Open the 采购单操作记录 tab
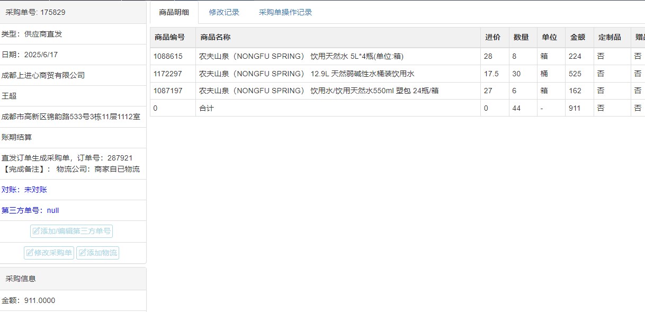The width and height of the screenshot is (645, 312). [x=285, y=12]
